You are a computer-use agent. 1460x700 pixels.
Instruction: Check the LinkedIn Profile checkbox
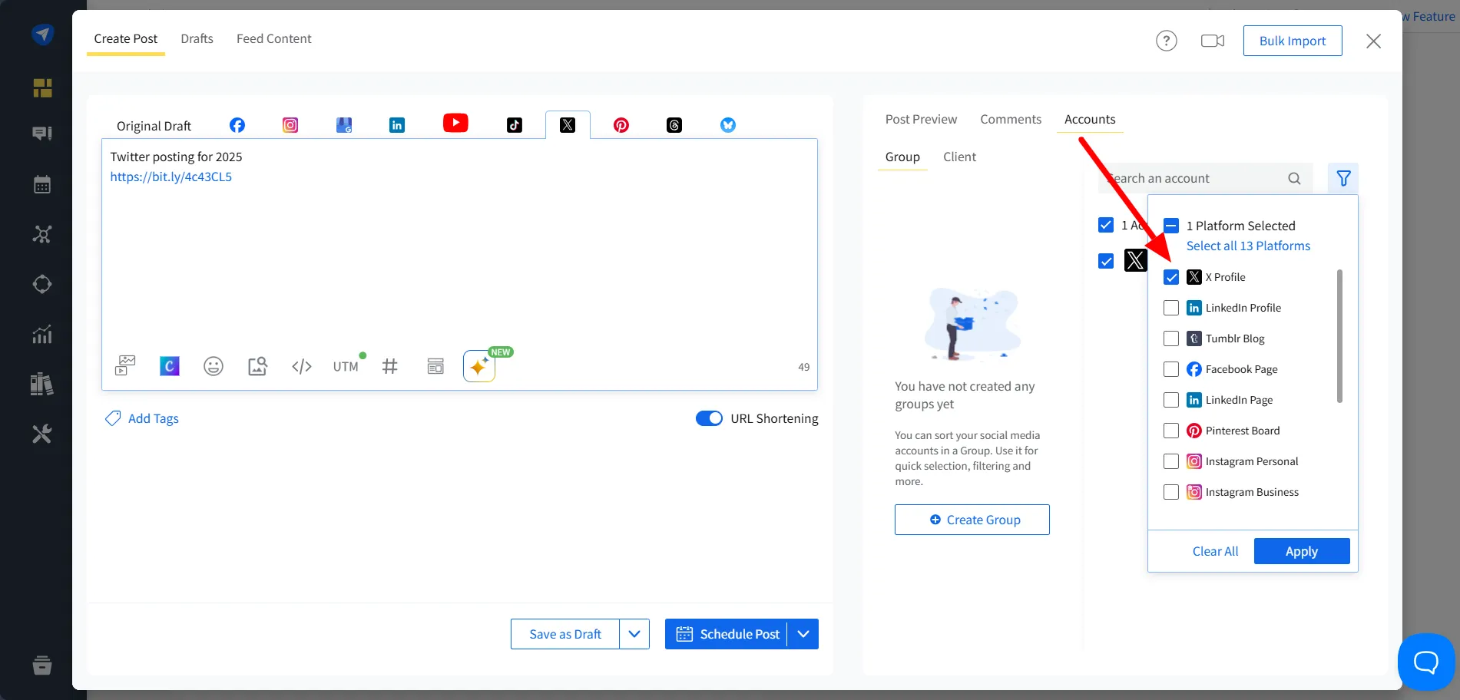(x=1171, y=308)
